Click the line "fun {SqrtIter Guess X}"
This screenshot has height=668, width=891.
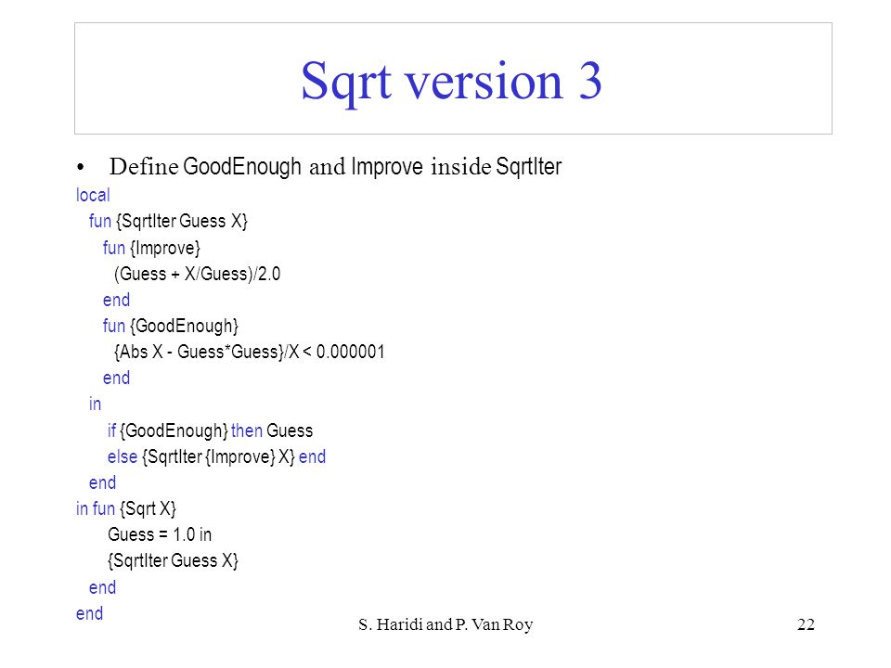tap(168, 221)
